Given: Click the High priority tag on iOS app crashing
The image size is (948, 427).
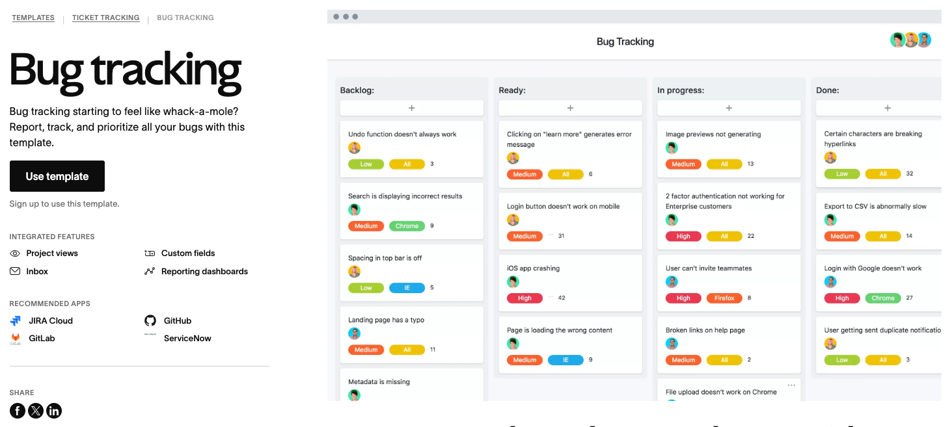Looking at the screenshot, I should pos(524,298).
